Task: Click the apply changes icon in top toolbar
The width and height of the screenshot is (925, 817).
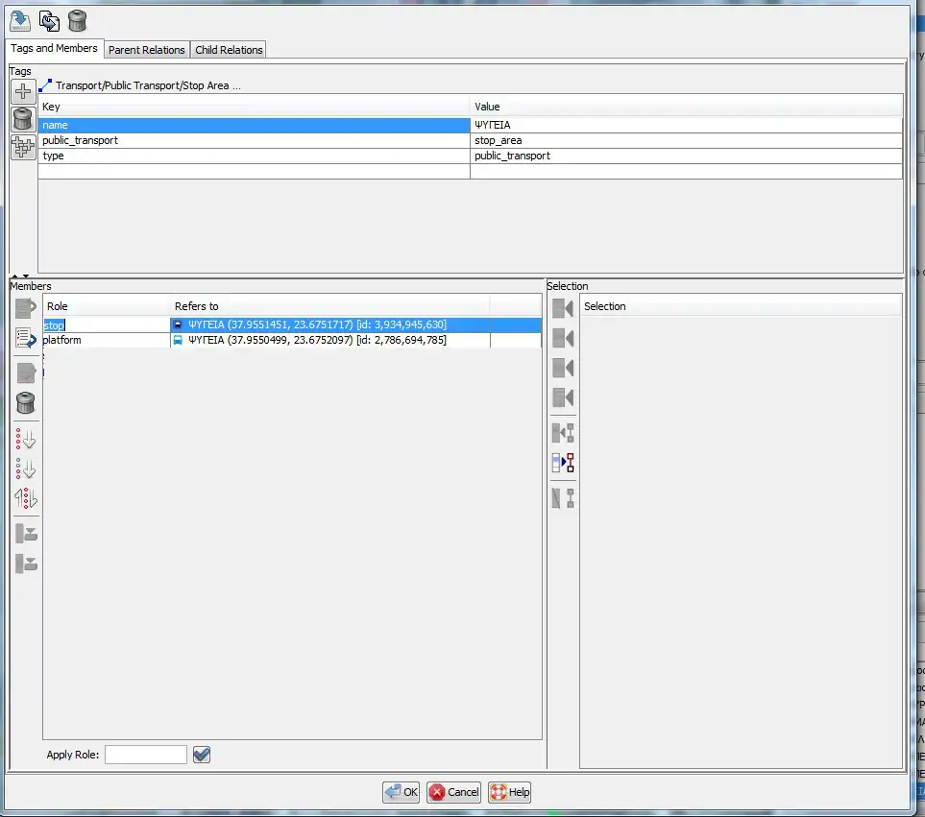Action: click(20, 20)
